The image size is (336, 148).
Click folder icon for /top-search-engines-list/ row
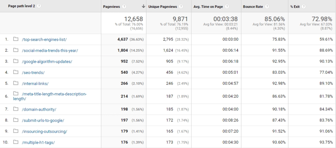pos(16,39)
